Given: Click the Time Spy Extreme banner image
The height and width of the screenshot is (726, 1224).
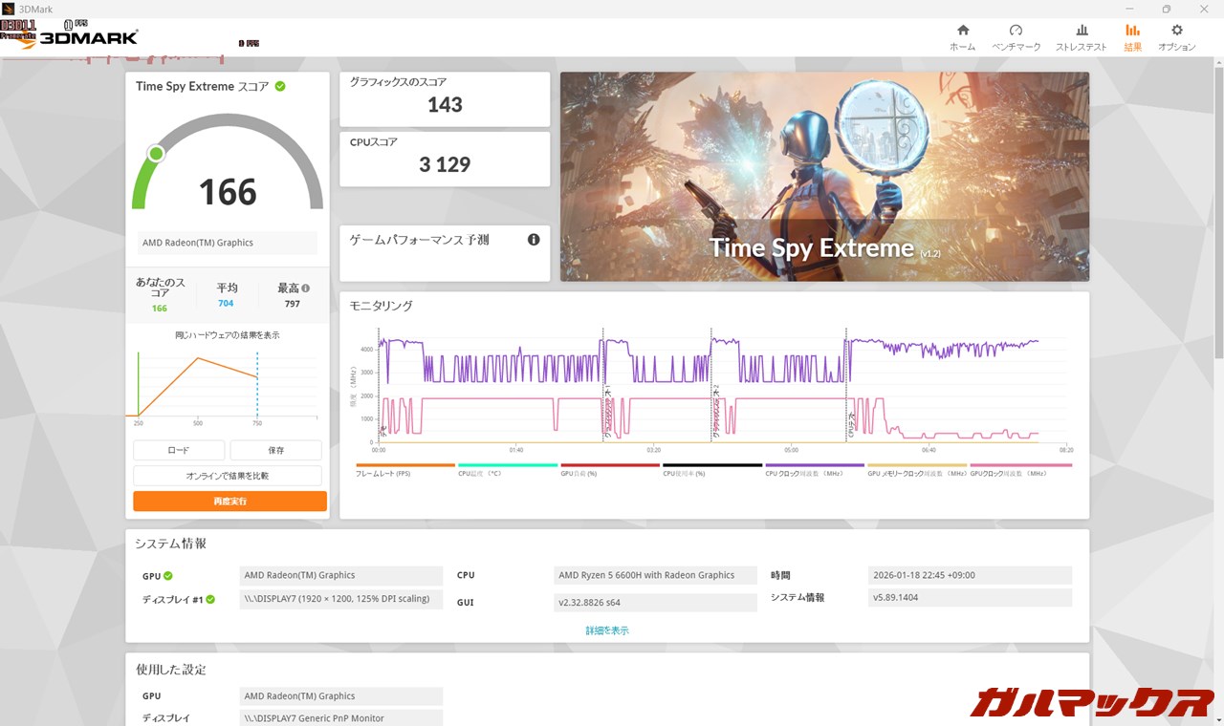Looking at the screenshot, I should (x=824, y=177).
